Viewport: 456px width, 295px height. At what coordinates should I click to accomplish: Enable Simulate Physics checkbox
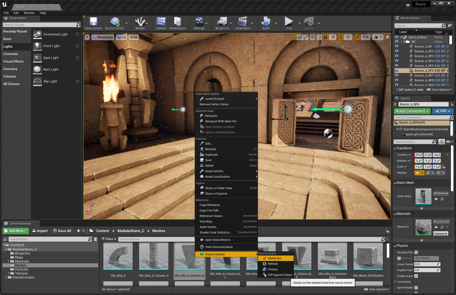point(416,252)
